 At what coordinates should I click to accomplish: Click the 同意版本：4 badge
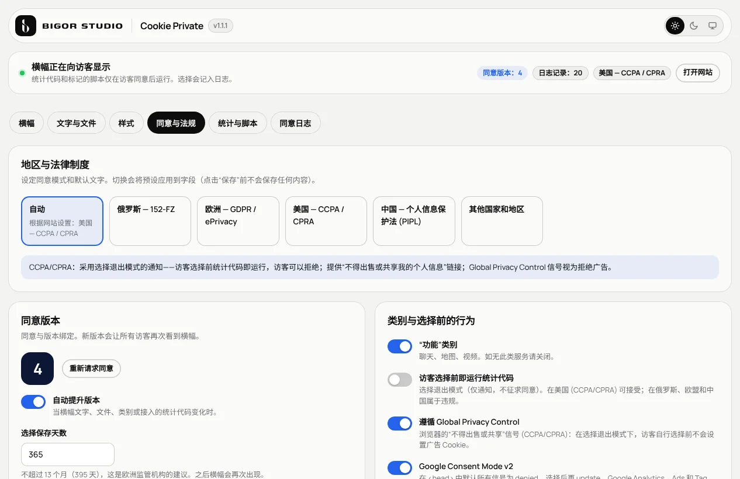pyautogui.click(x=502, y=73)
